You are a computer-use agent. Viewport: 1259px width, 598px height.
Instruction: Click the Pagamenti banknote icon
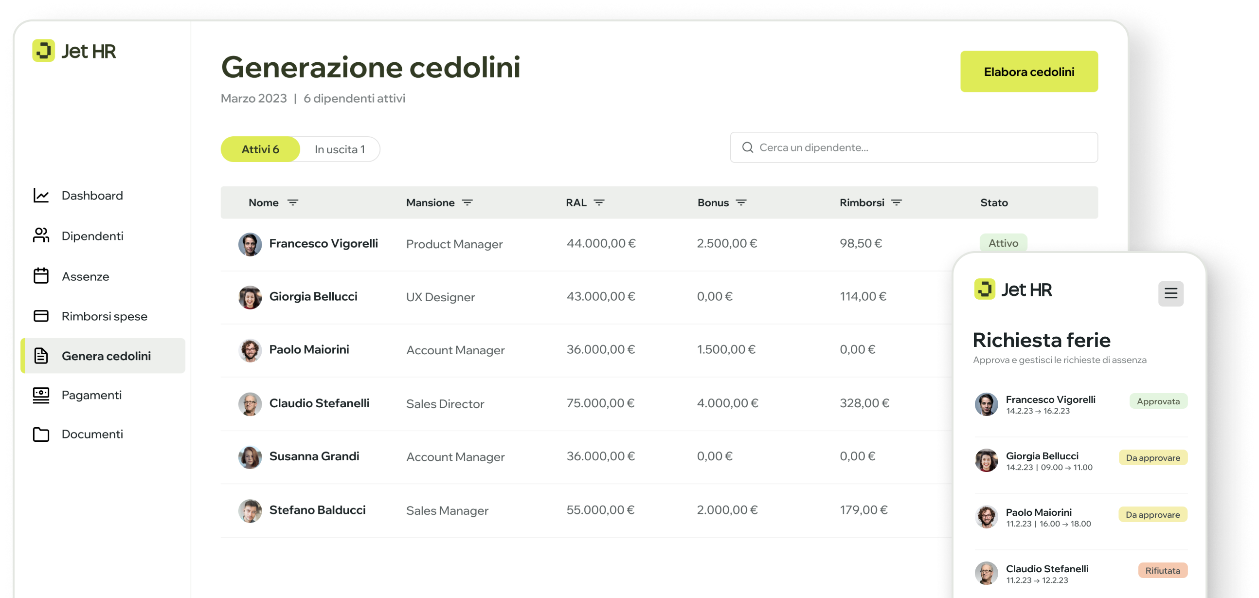[41, 395]
